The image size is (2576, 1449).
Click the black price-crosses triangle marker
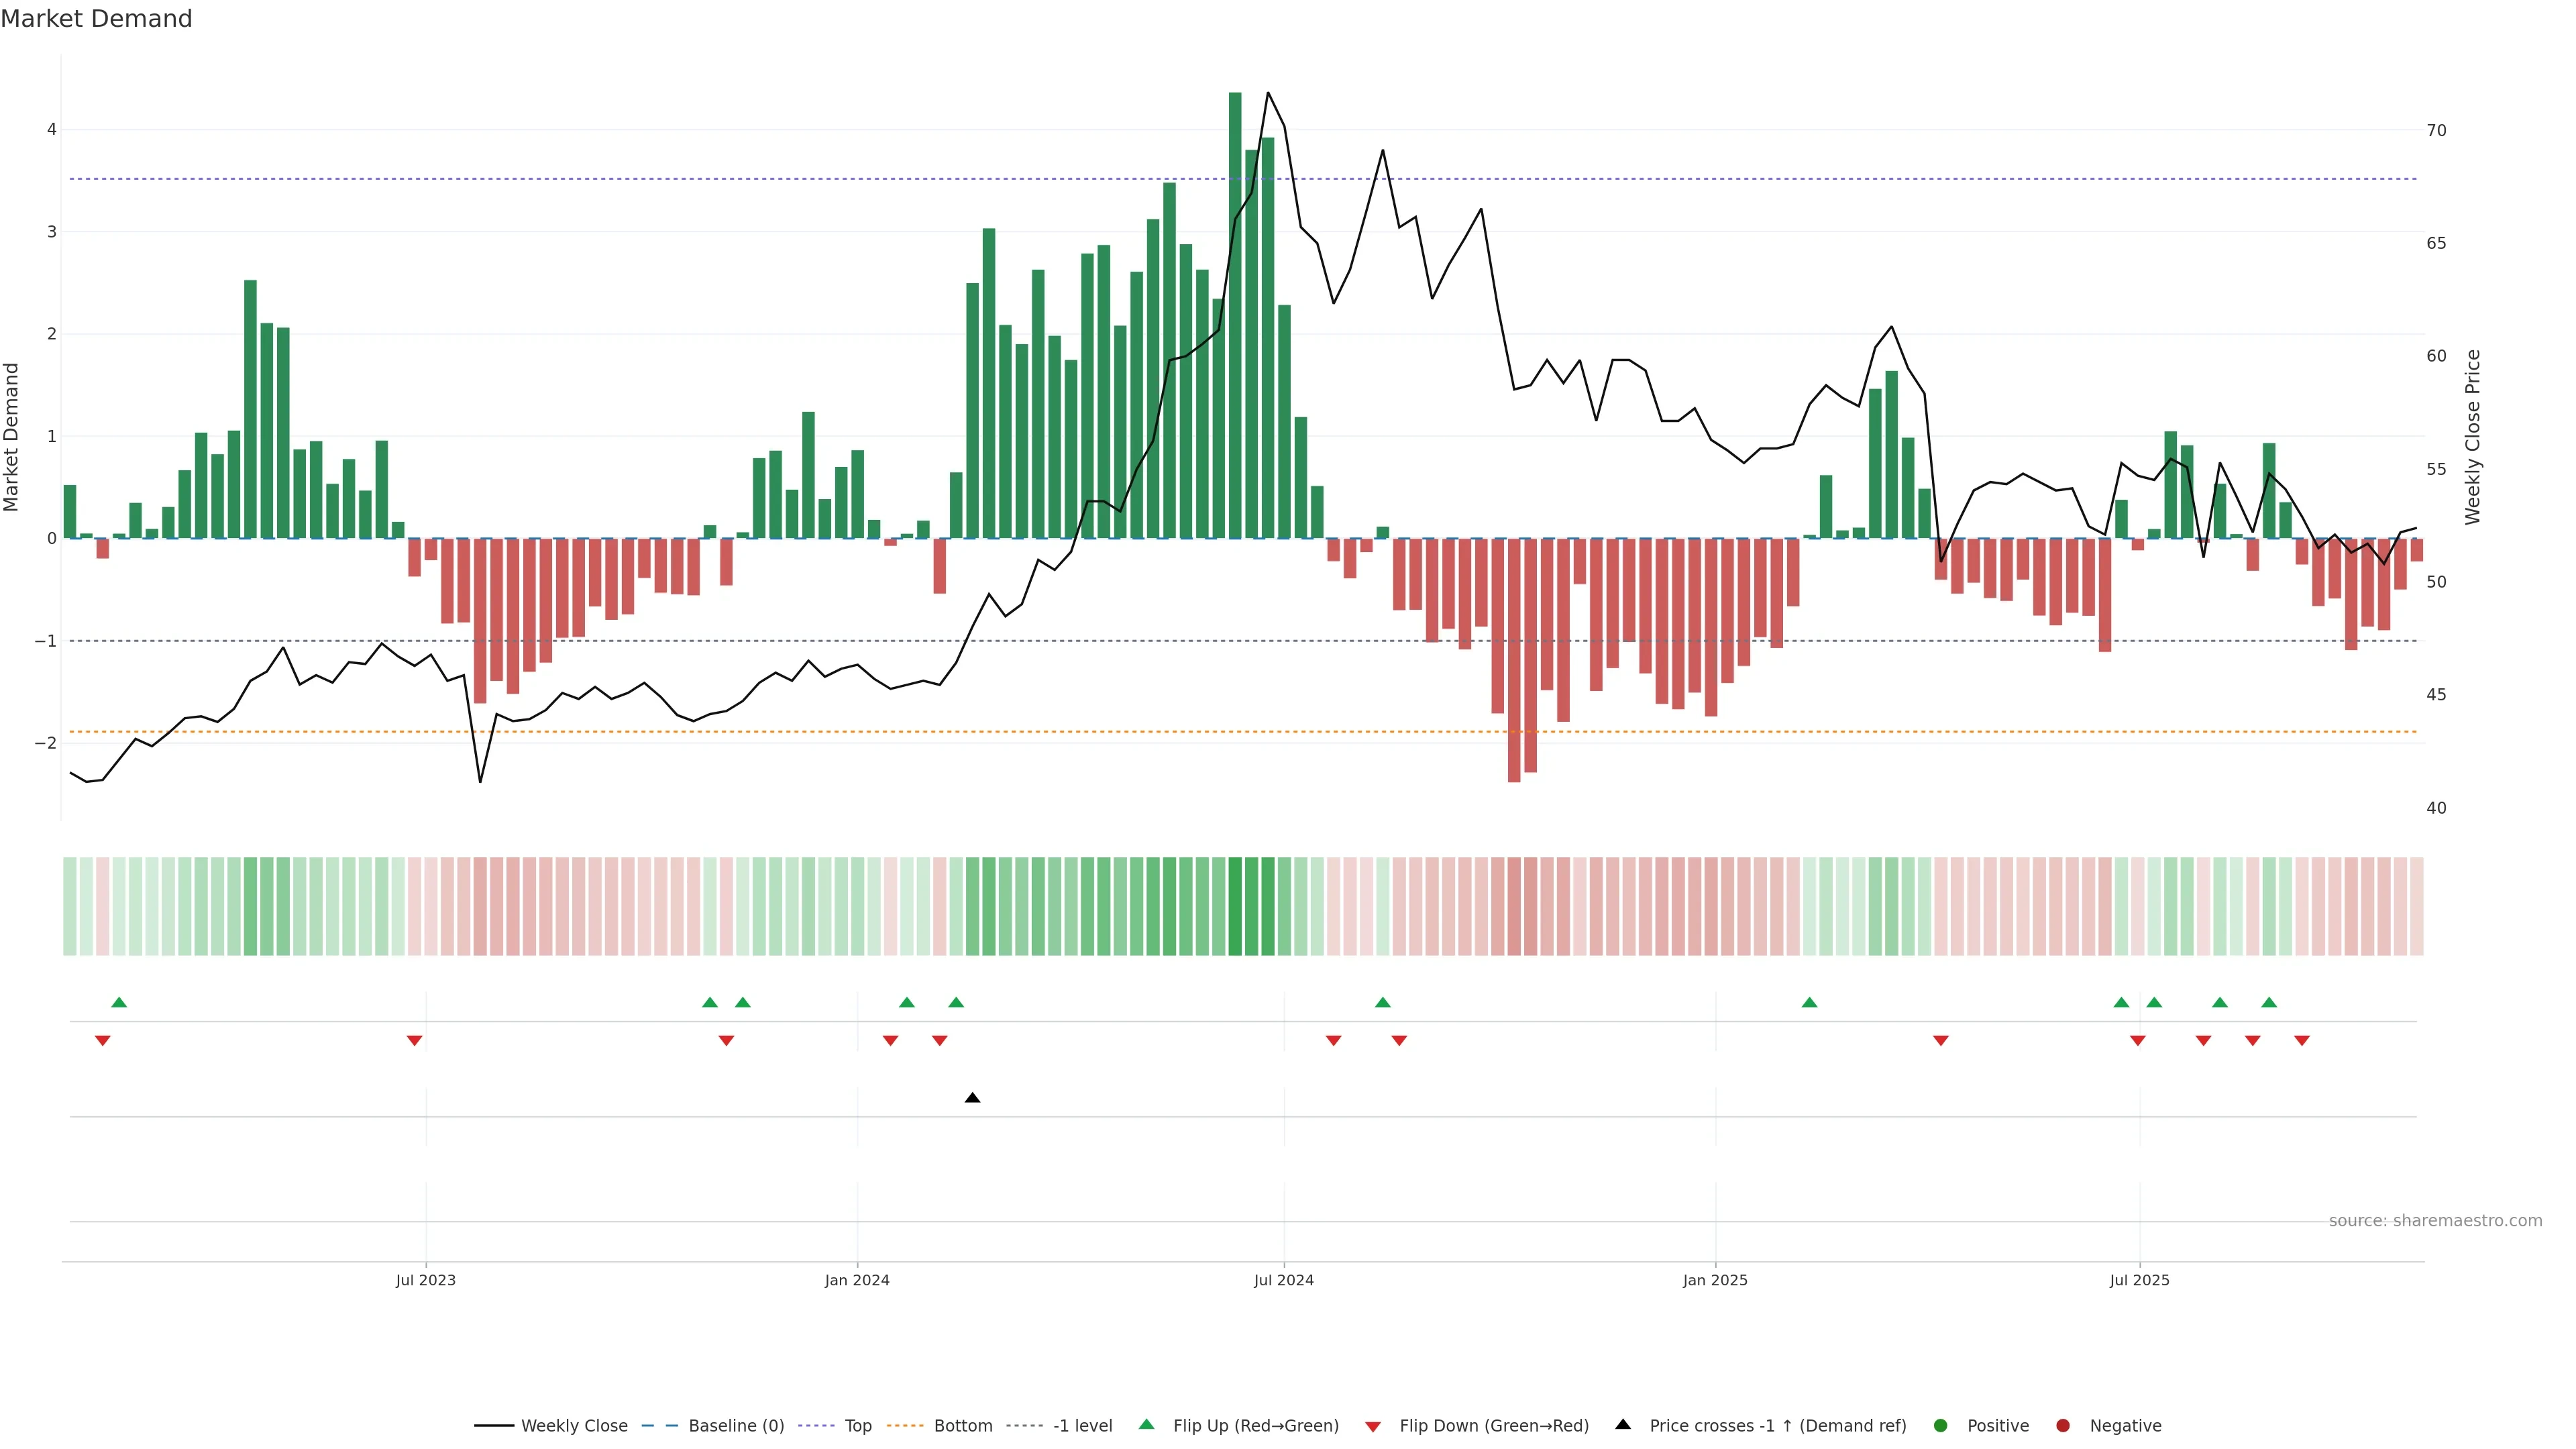pyautogui.click(x=972, y=1098)
